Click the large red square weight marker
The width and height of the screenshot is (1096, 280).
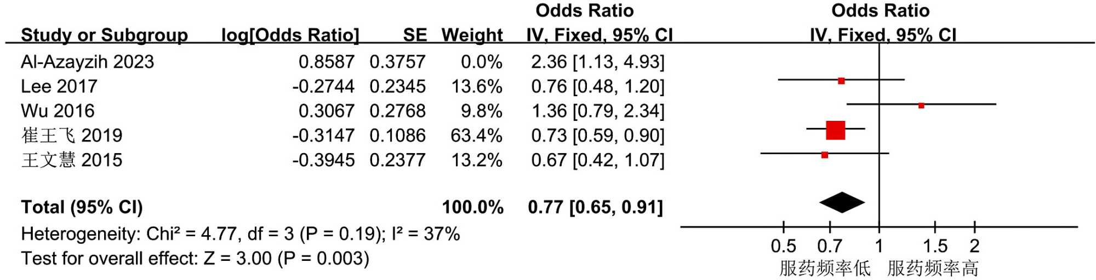(835, 130)
